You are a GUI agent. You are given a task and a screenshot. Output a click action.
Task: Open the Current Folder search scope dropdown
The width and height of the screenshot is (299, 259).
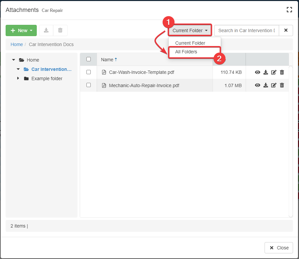pos(190,30)
